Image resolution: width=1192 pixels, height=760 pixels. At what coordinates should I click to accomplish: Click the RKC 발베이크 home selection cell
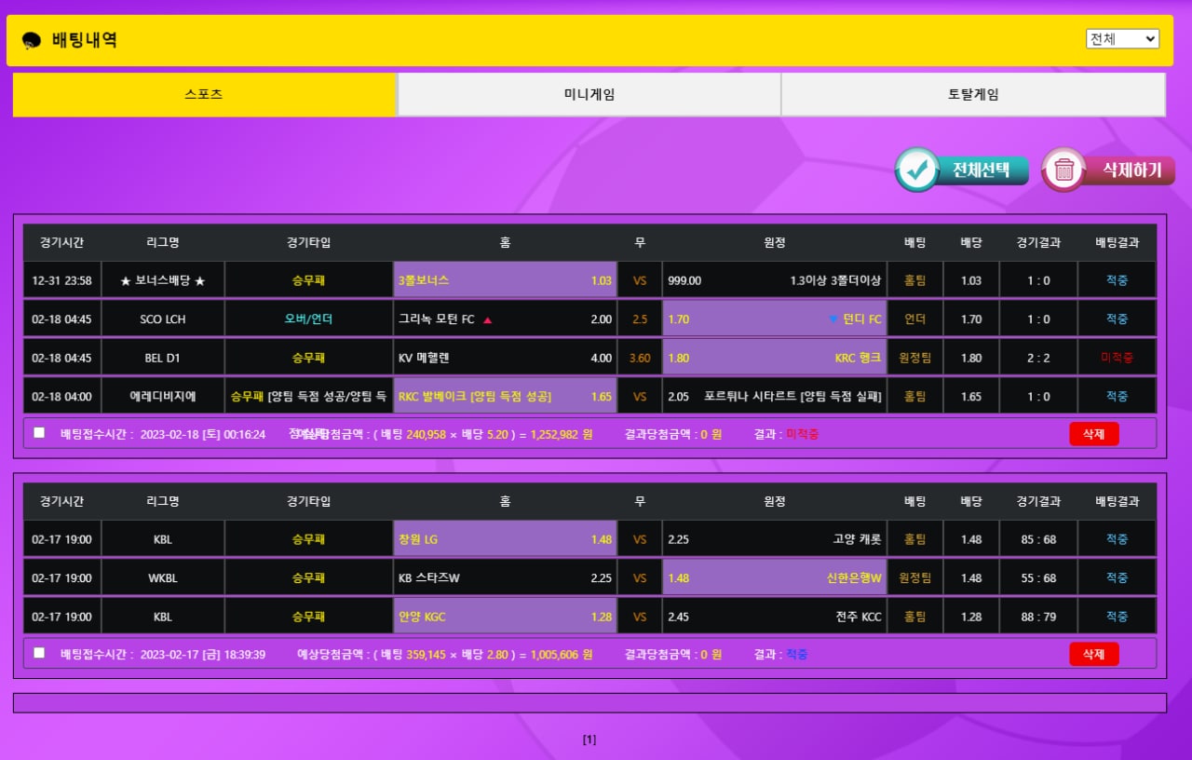click(x=505, y=397)
